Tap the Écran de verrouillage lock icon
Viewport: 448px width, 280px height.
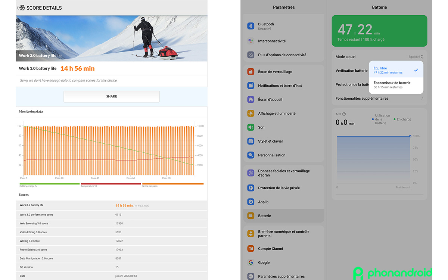[x=251, y=72]
